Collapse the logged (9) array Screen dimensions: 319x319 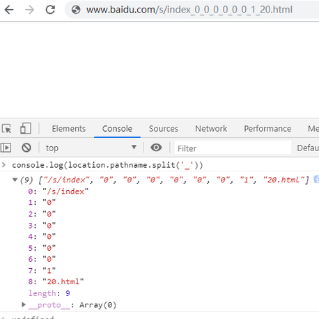coord(15,180)
